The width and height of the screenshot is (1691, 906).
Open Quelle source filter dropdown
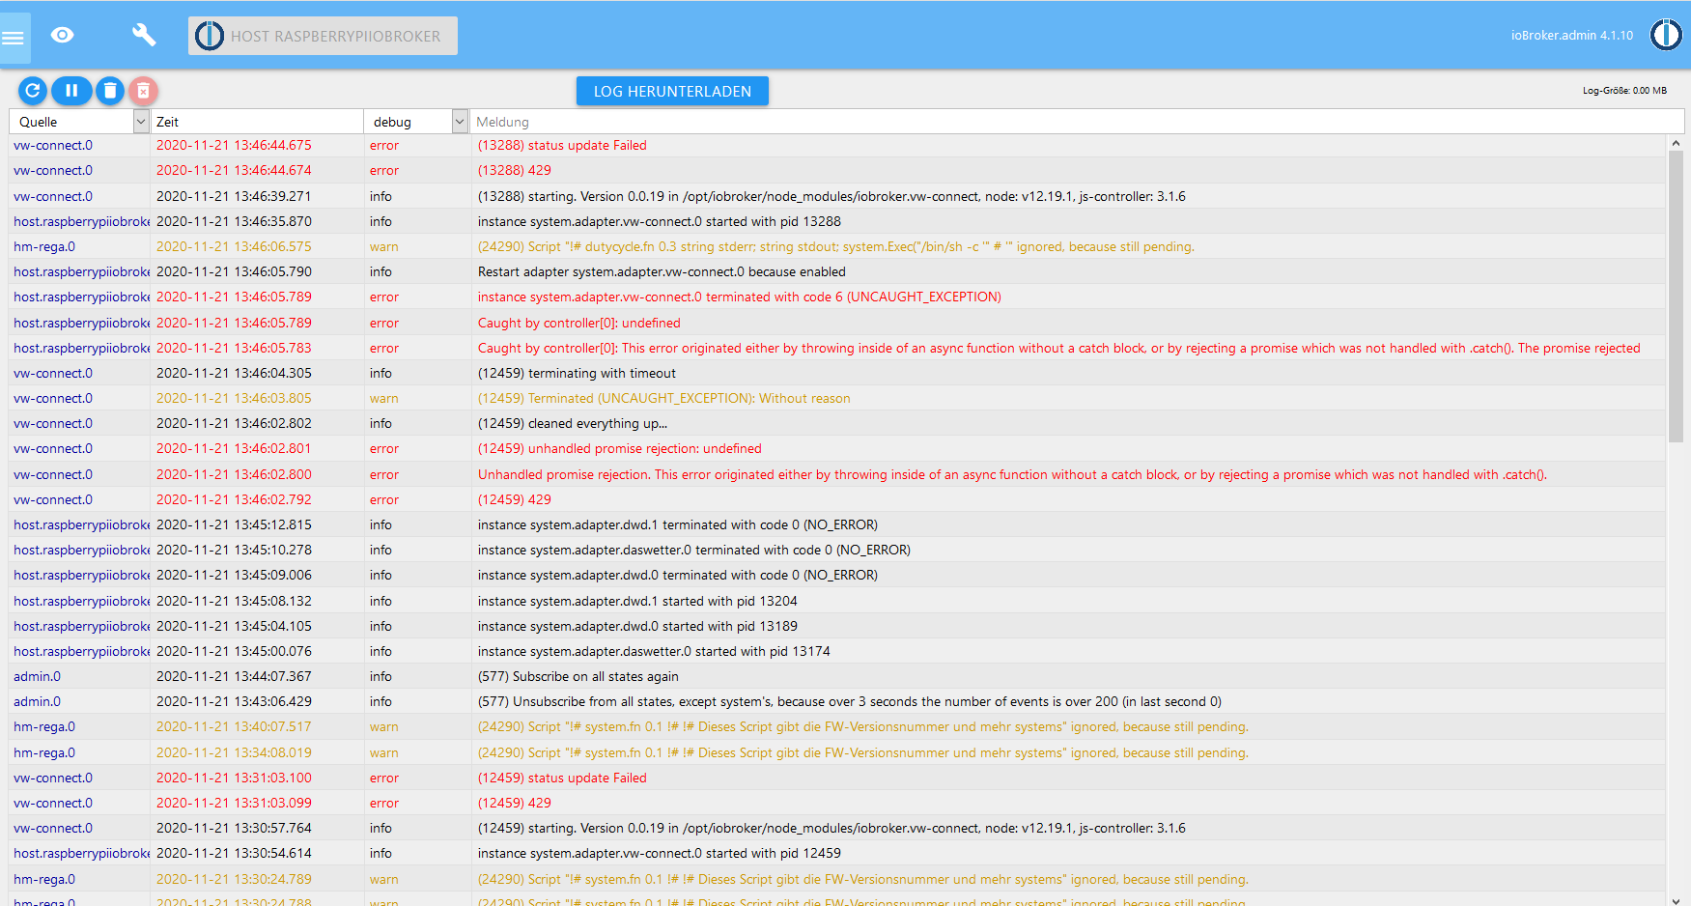click(x=141, y=122)
